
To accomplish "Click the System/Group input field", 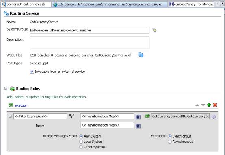I will 90,30.
